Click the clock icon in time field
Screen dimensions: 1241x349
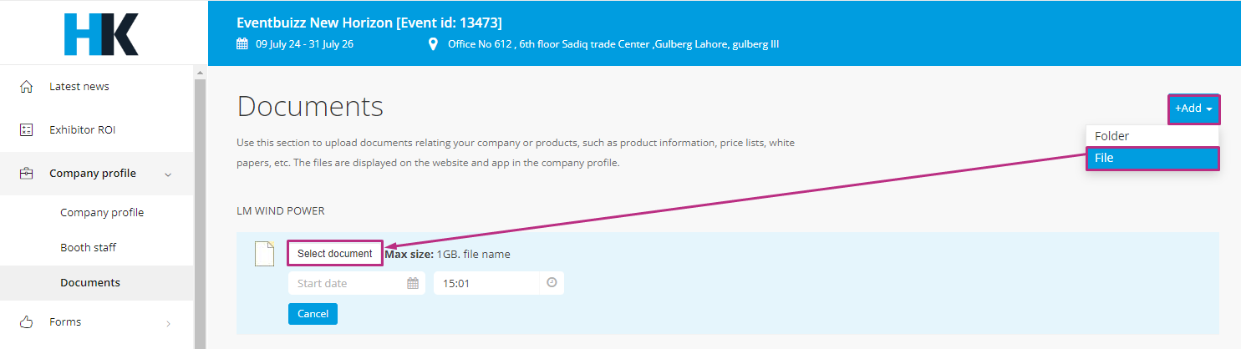click(552, 283)
